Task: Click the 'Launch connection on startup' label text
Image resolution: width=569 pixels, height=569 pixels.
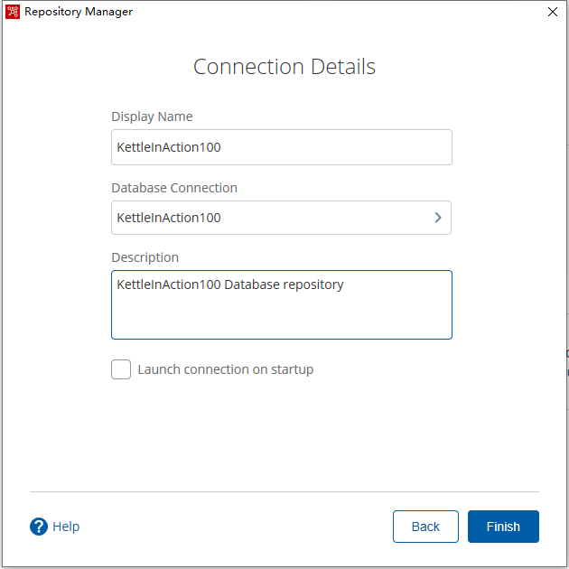Action: click(x=226, y=369)
